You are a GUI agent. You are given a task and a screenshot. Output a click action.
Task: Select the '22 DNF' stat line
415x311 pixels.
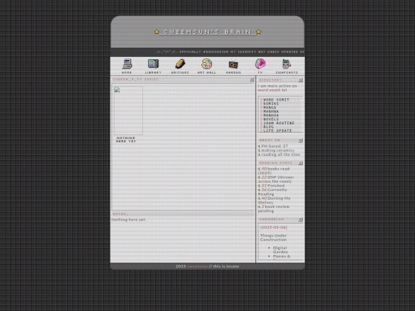(276, 179)
